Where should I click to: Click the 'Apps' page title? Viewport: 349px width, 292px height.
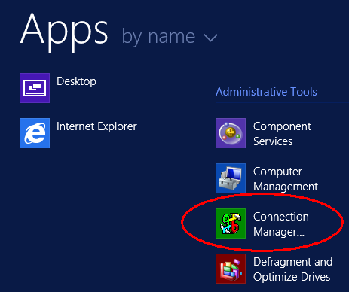coord(64,32)
